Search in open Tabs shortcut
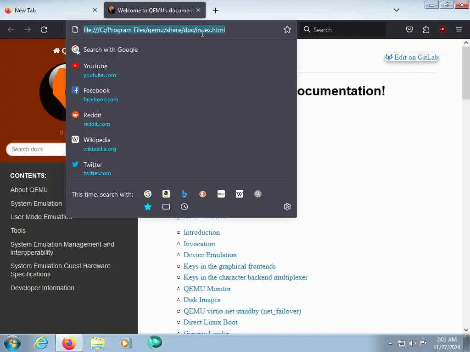The height and width of the screenshot is (352, 470). click(166, 207)
